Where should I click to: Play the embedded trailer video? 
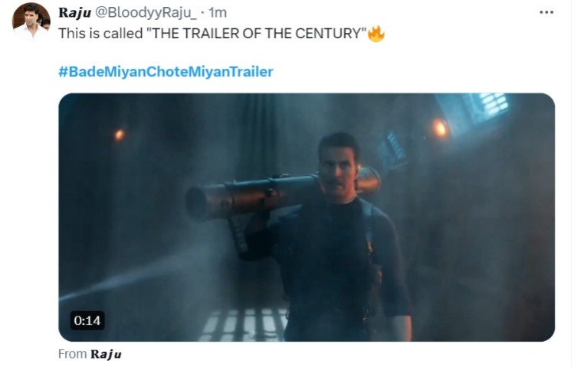click(x=307, y=217)
